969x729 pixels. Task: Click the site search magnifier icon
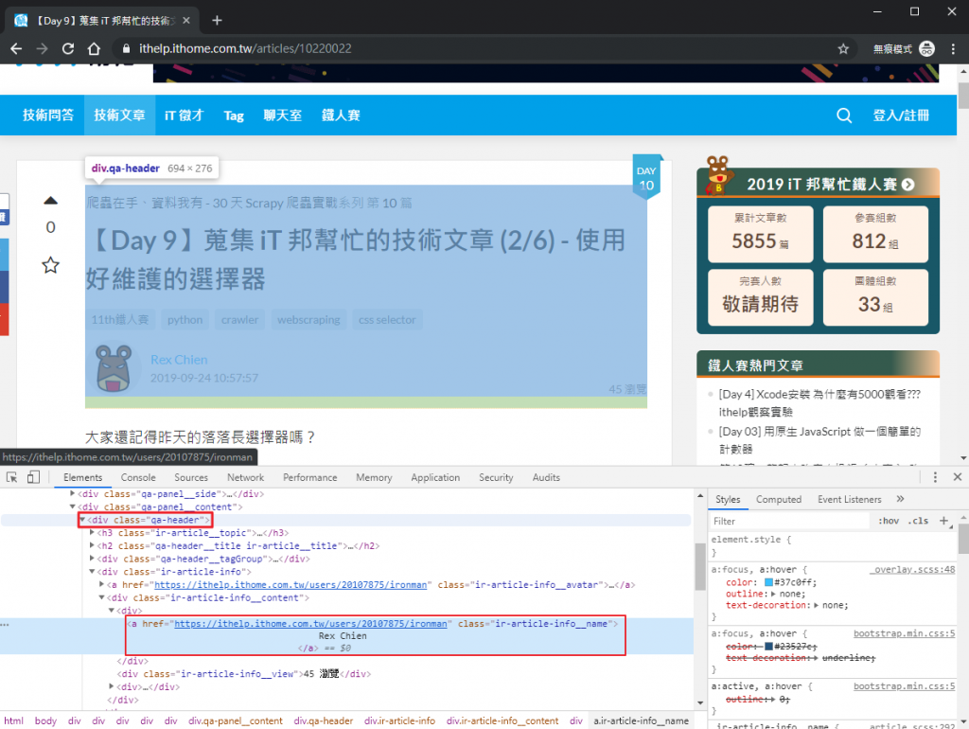tap(843, 116)
